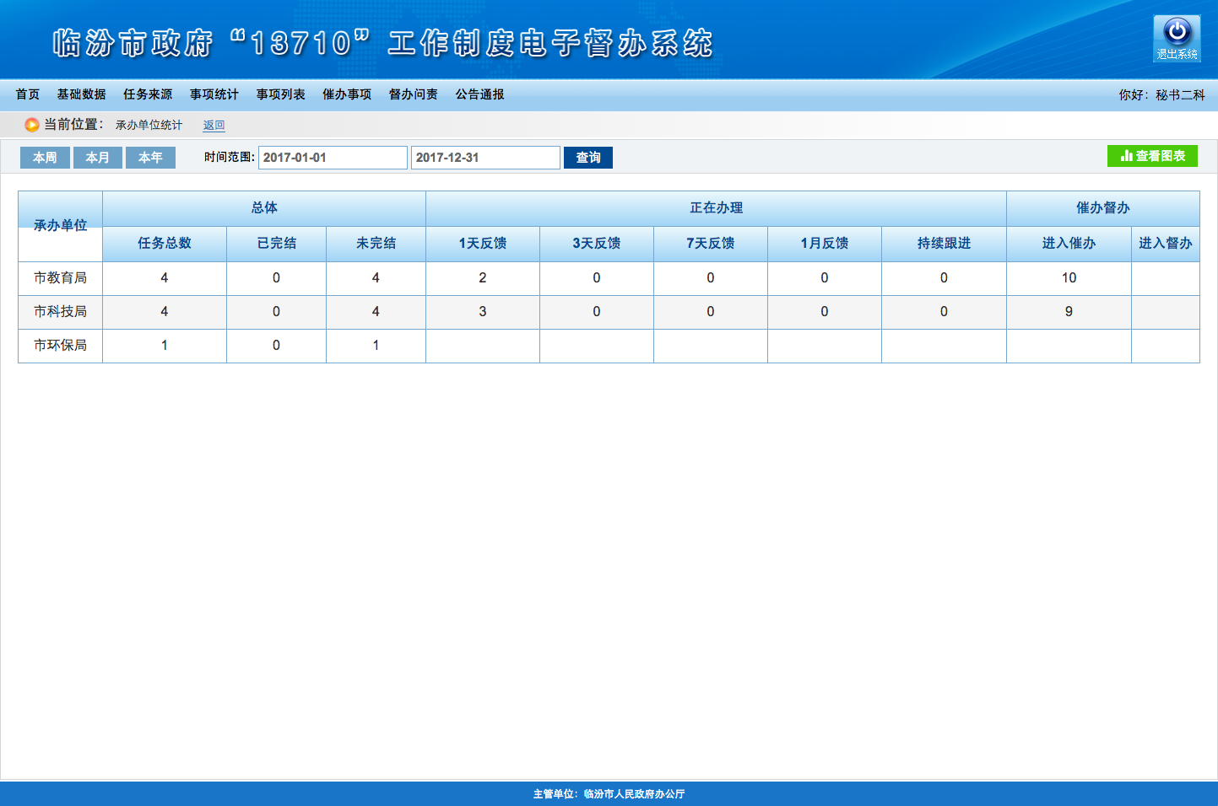Open the 事项列表 menu
This screenshot has height=806, width=1218.
[x=281, y=94]
